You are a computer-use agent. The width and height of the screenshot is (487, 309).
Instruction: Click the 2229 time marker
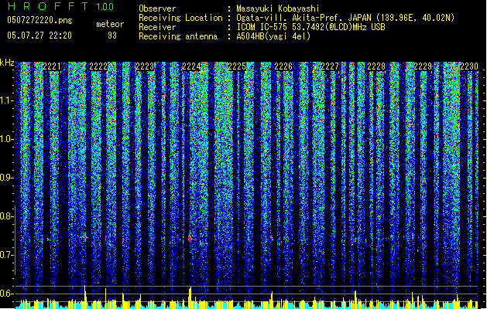tap(423, 66)
